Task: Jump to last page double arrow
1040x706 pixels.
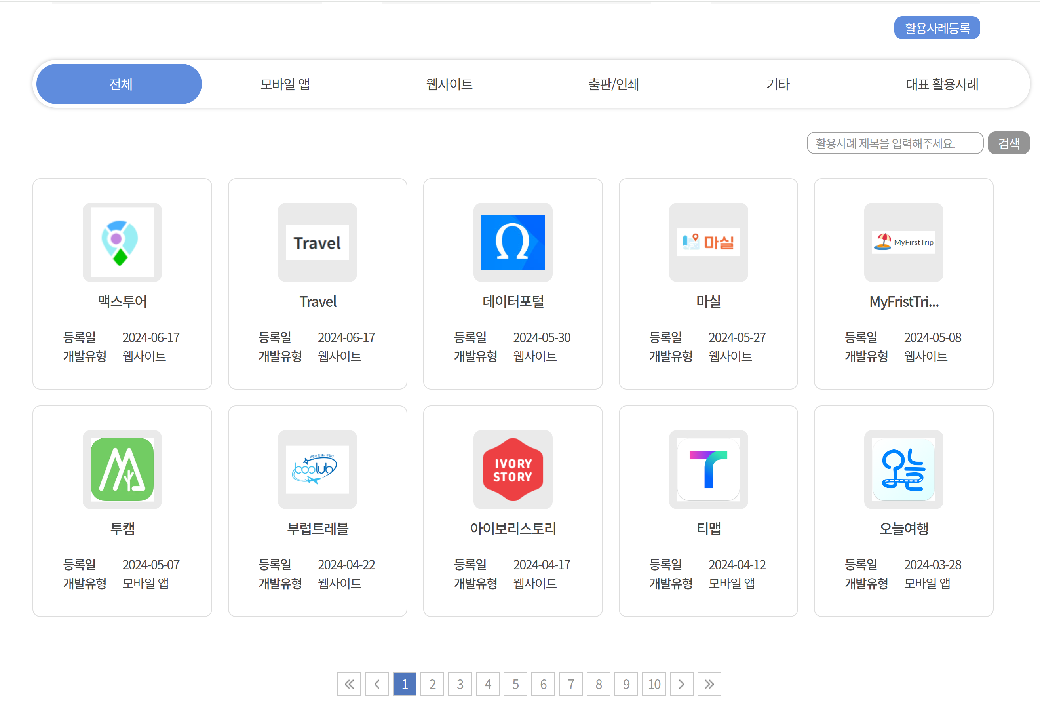Action: [x=709, y=683]
